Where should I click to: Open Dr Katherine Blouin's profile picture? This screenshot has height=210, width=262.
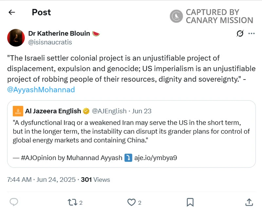click(16, 37)
